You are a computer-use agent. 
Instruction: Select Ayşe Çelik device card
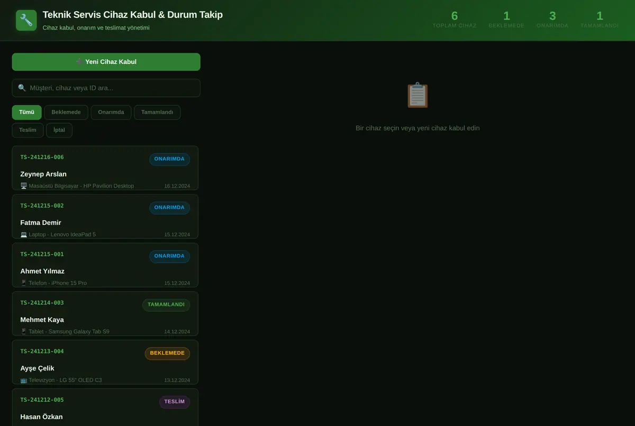pos(105,363)
